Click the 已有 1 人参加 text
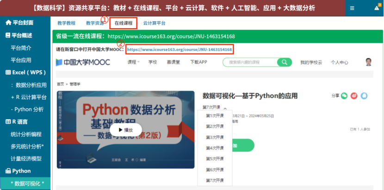The image size is (384, 190). coord(360,129)
